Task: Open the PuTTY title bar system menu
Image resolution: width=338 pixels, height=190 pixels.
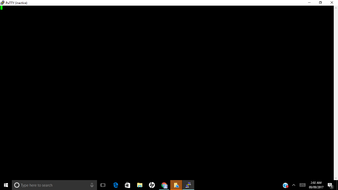Action: pyautogui.click(x=2, y=2)
